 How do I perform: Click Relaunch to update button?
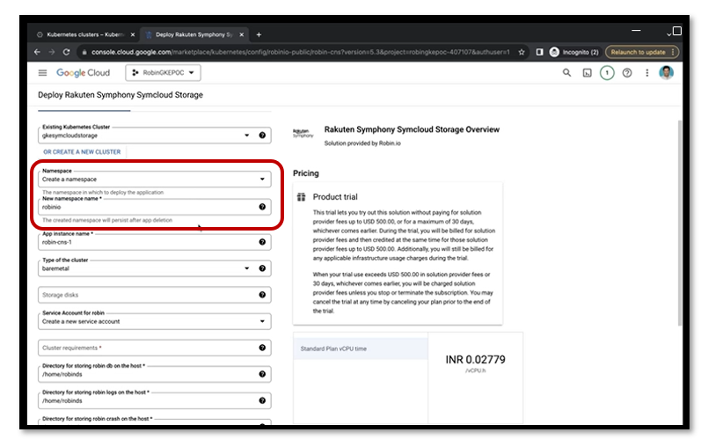(641, 52)
